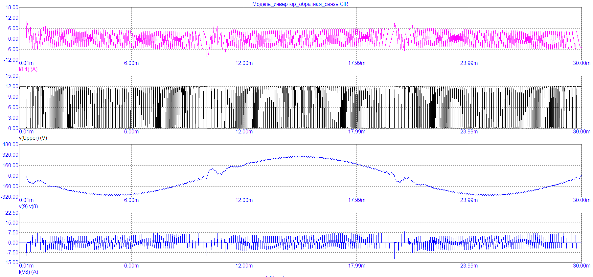Select the I(V8) (A) trace label

pyautogui.click(x=29, y=272)
